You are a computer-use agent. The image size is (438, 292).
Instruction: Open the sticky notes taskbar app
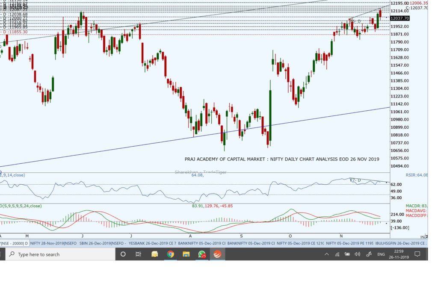(154, 254)
